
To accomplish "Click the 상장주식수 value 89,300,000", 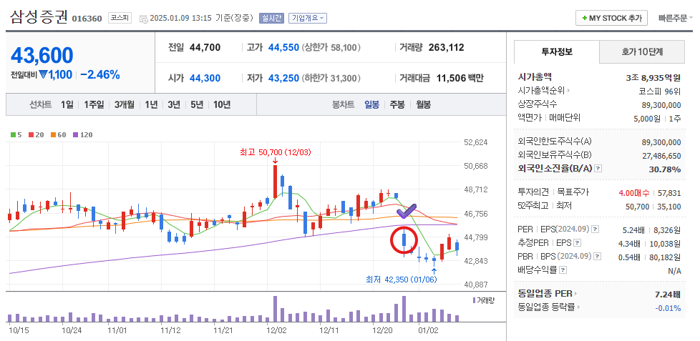I will 661,105.
